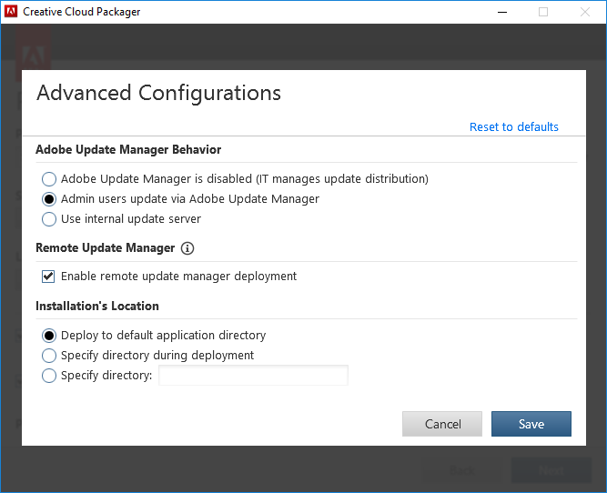The height and width of the screenshot is (493, 607).
Task: Close the Creative Cloud Packager window
Action: pos(585,12)
